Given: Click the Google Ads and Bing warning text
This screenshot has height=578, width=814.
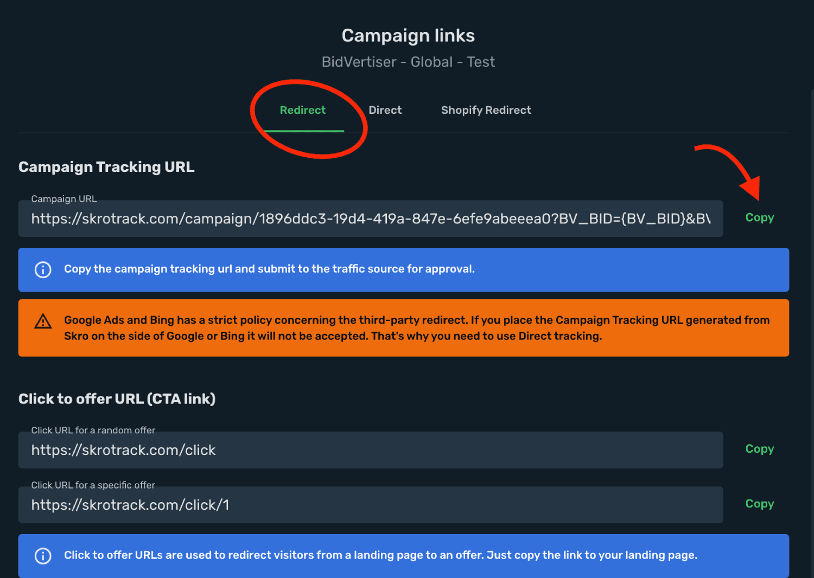Looking at the screenshot, I should [x=417, y=328].
